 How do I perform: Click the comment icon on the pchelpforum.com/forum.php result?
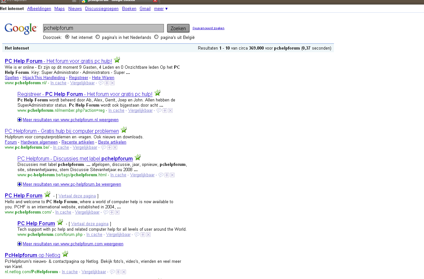click(x=137, y=235)
